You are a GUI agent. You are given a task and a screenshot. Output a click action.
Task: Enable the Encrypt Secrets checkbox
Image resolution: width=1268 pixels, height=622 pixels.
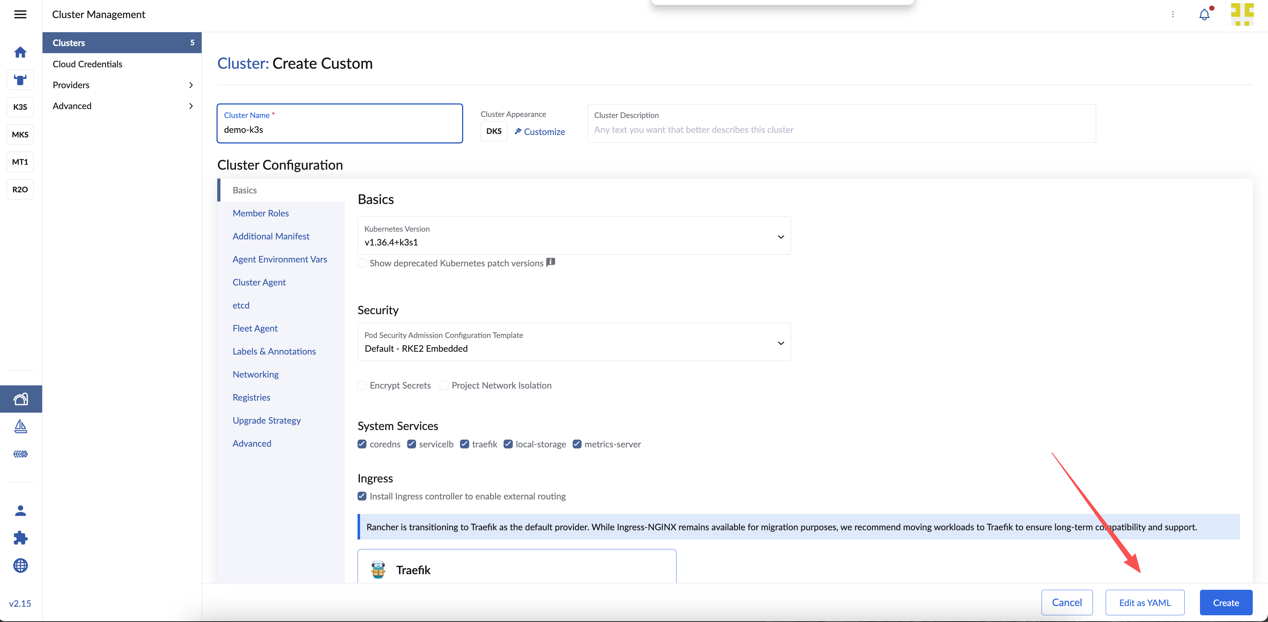point(362,385)
